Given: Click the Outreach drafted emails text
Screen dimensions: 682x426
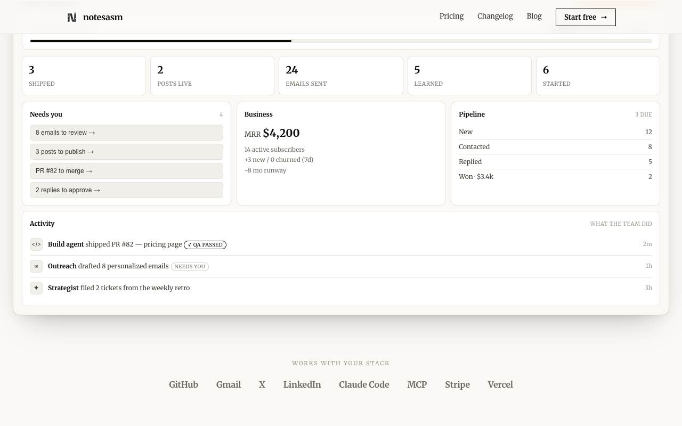Looking at the screenshot, I should click(x=108, y=266).
